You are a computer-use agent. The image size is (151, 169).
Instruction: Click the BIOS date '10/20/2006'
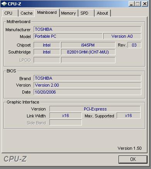click(x=87, y=92)
